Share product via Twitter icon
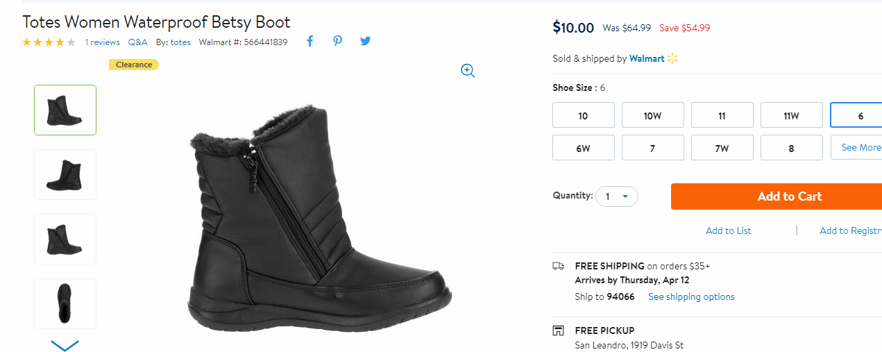Image resolution: width=882 pixels, height=352 pixels. click(x=365, y=42)
